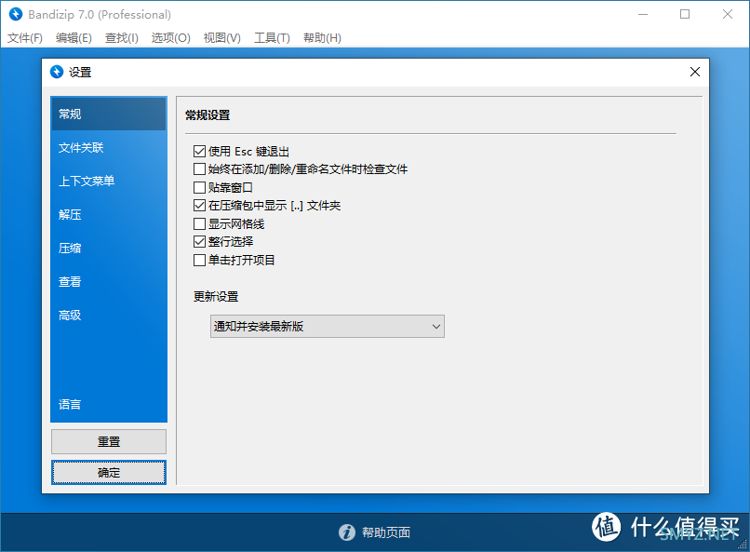Close the 设置 dialog
Screen dimensions: 750x552
(695, 72)
